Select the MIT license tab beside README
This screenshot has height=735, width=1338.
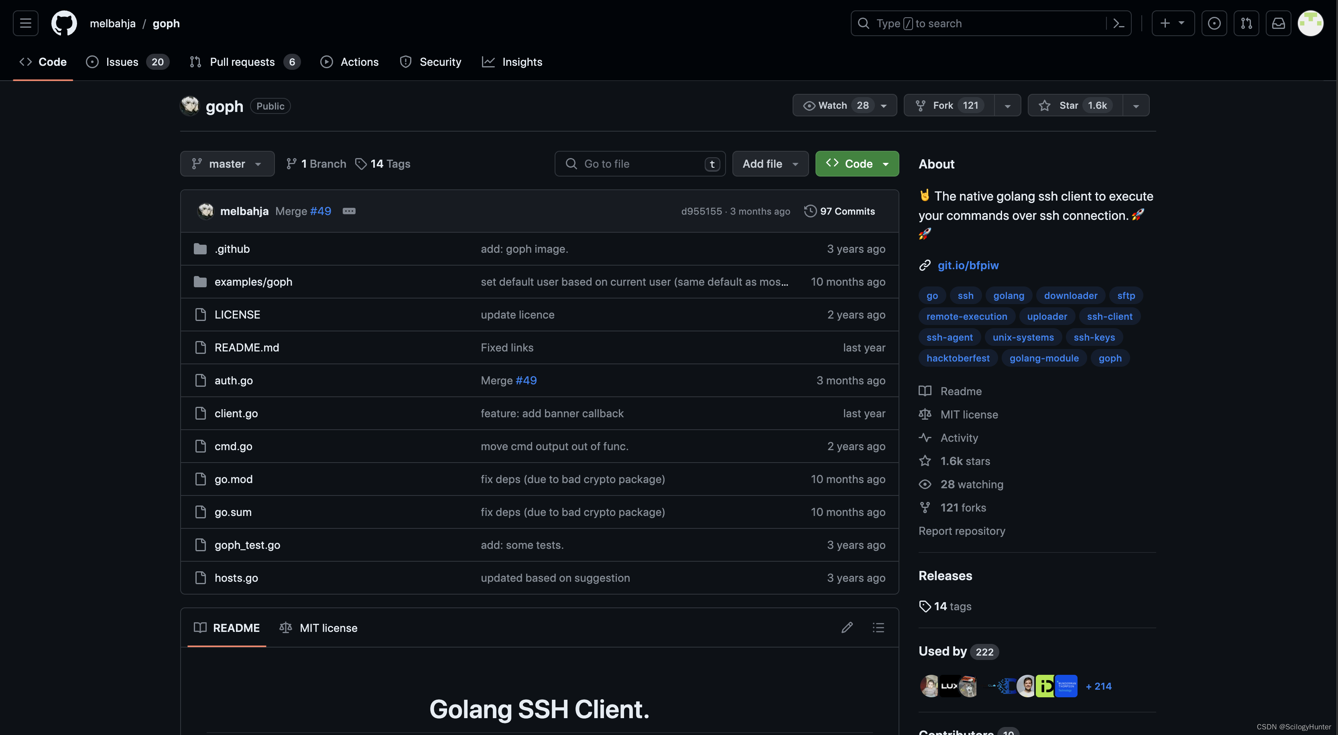coord(318,627)
